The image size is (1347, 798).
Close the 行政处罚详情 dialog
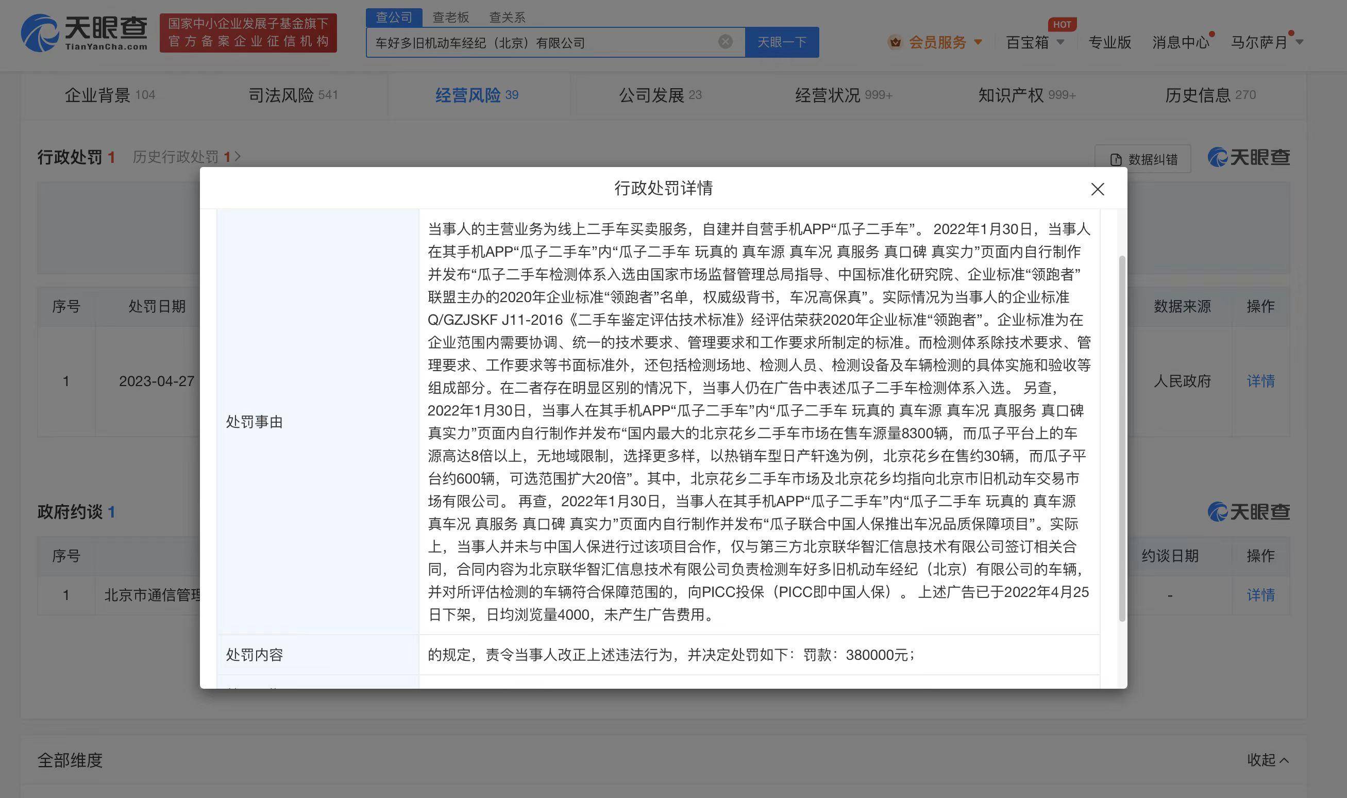click(x=1098, y=189)
